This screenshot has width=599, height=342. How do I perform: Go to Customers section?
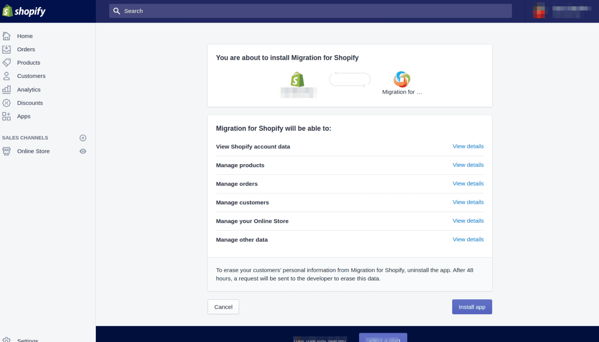(31, 76)
